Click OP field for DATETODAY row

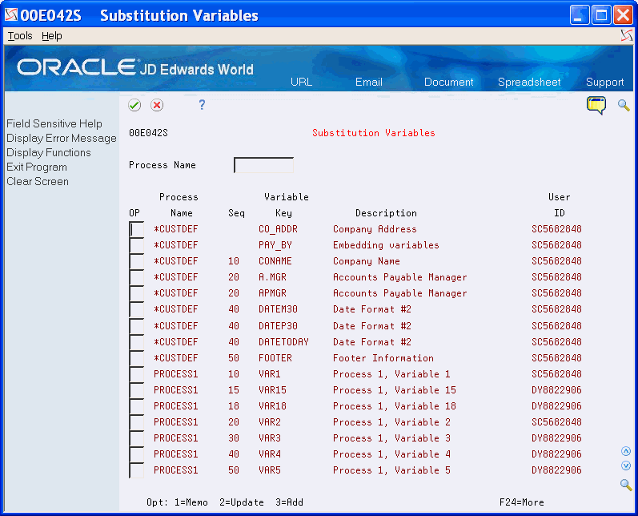[x=136, y=341]
